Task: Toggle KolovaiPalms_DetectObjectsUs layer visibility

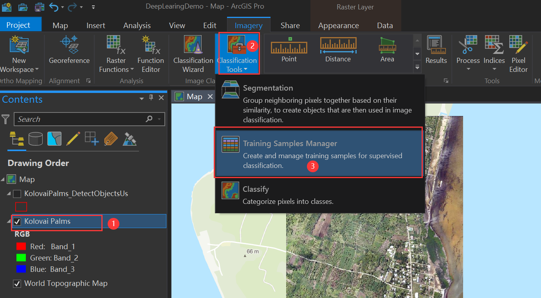Action: pyautogui.click(x=17, y=194)
